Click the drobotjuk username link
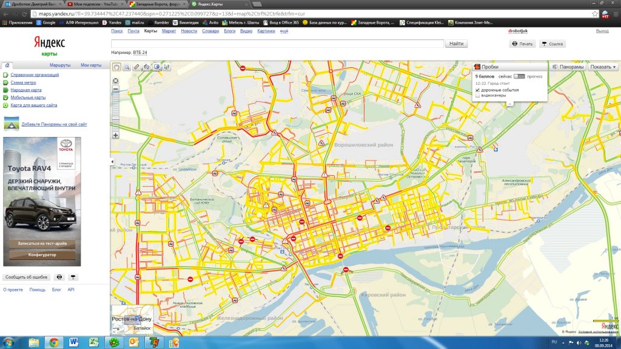 [518, 31]
